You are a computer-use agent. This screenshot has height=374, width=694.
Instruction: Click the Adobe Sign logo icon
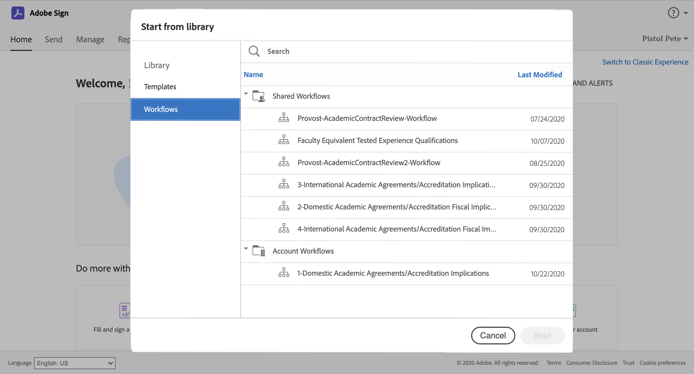(x=18, y=13)
